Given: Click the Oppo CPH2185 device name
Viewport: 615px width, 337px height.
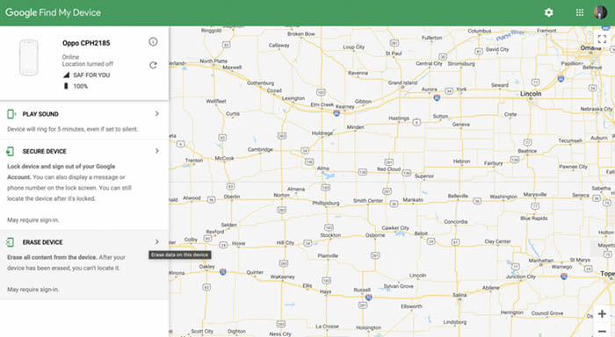Looking at the screenshot, I should click(86, 43).
